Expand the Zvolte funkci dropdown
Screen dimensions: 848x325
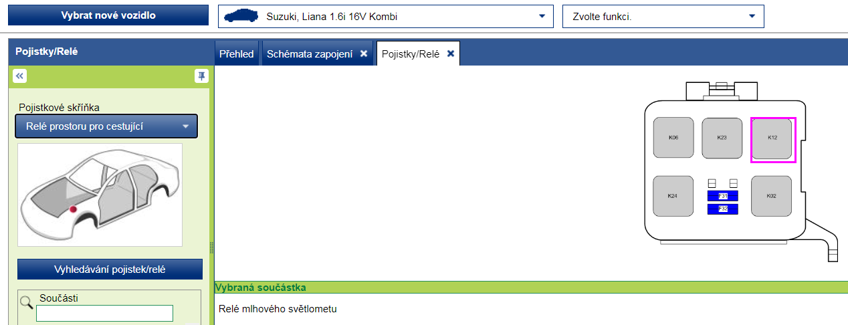[x=663, y=17]
